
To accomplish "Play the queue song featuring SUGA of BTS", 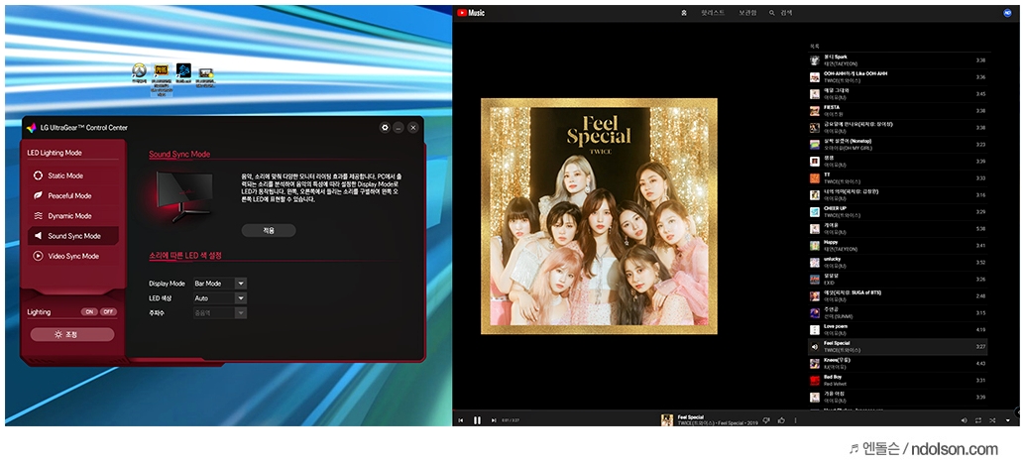I will 898,296.
